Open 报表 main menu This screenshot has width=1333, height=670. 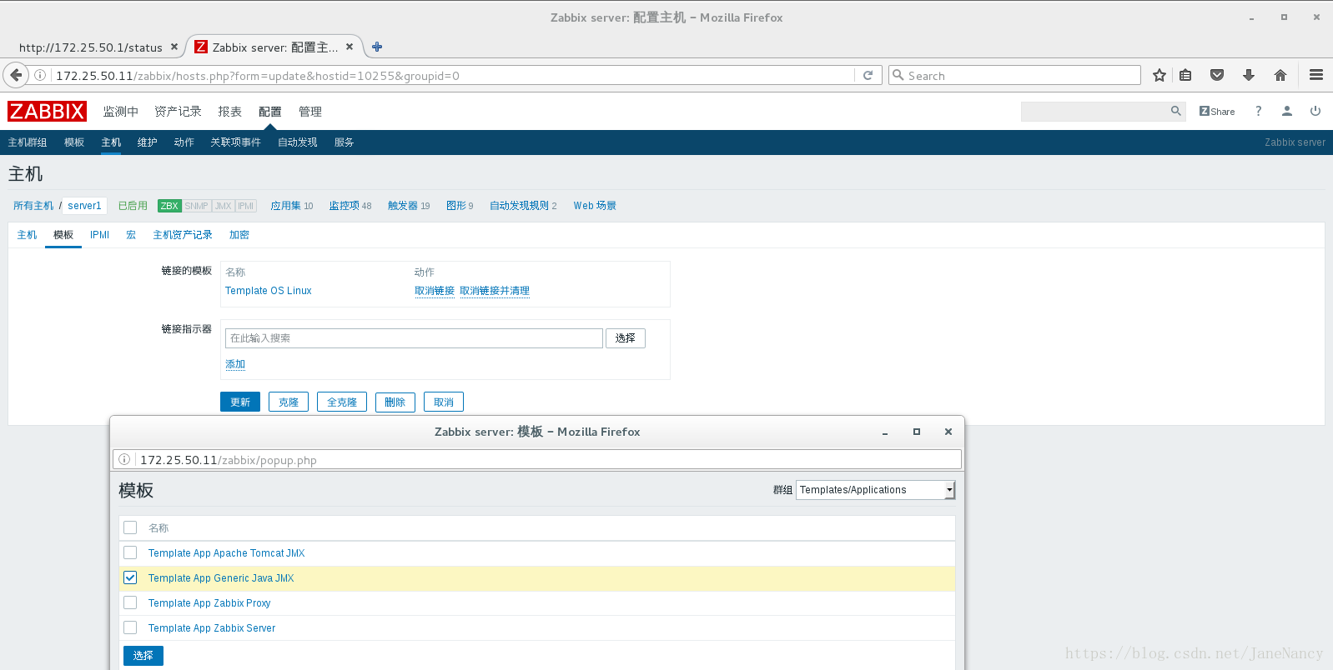point(230,111)
